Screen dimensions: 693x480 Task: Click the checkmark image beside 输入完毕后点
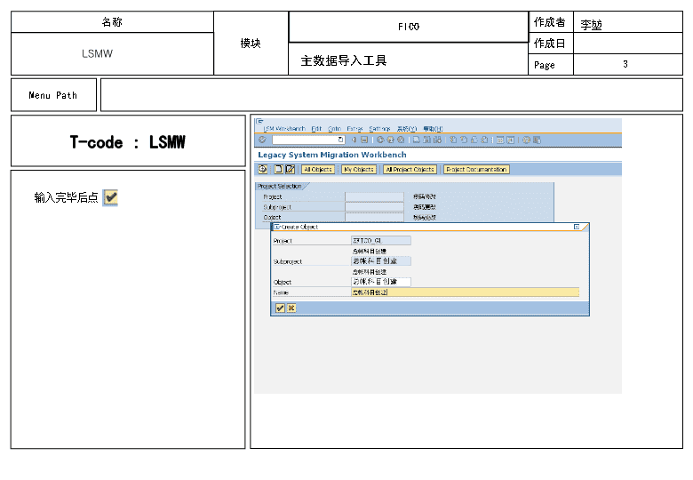coord(110,197)
